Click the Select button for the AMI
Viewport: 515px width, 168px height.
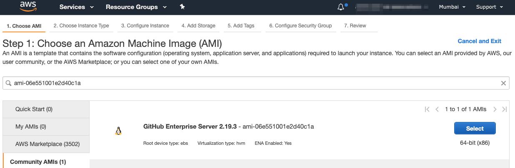point(475,129)
